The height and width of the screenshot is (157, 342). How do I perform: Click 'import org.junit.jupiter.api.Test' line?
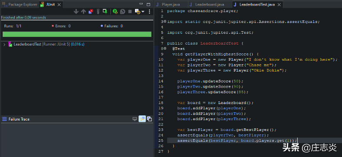coord(210,33)
